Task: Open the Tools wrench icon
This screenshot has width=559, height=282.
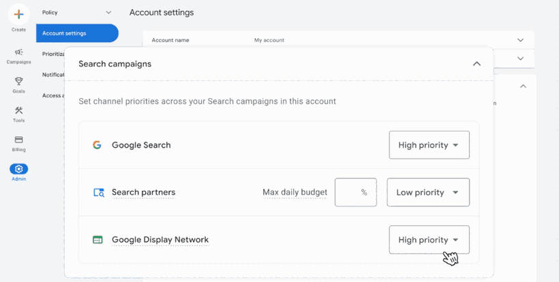Action: [18, 110]
